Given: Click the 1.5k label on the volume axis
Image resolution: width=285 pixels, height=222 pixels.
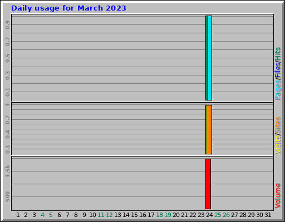Looking at the screenshot, I should (7, 171).
